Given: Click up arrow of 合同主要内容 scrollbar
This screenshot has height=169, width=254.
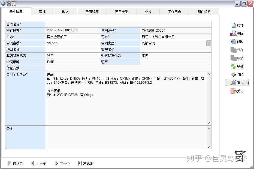Looking at the screenshot, I should pos(209,74).
